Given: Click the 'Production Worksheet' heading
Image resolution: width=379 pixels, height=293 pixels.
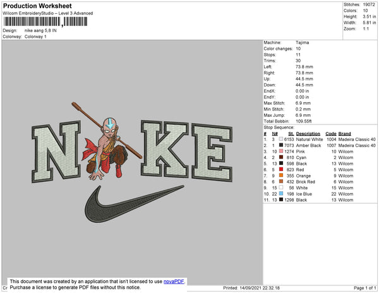Looking at the screenshot, I should pyautogui.click(x=37, y=6).
